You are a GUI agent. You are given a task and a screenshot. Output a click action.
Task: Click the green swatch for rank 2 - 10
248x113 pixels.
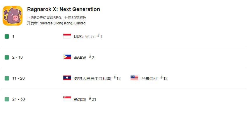coord(7,57)
